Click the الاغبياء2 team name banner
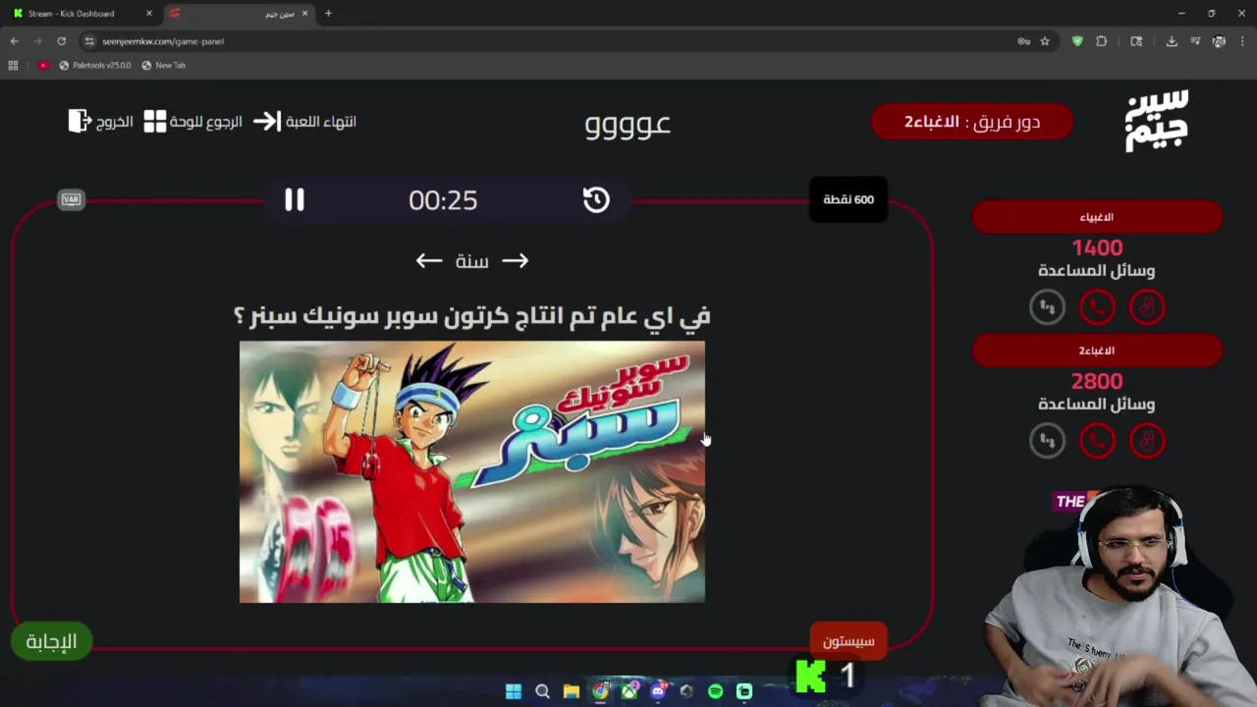Screen dimensions: 1257x707 click(x=1097, y=351)
